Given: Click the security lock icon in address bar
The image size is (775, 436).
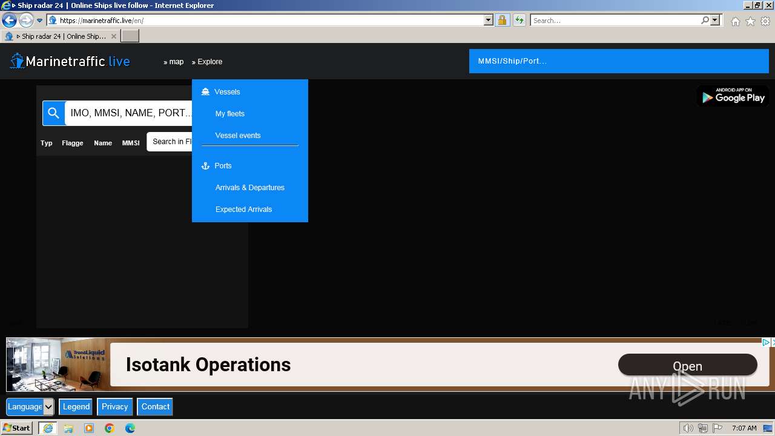Looking at the screenshot, I should click(x=502, y=20).
